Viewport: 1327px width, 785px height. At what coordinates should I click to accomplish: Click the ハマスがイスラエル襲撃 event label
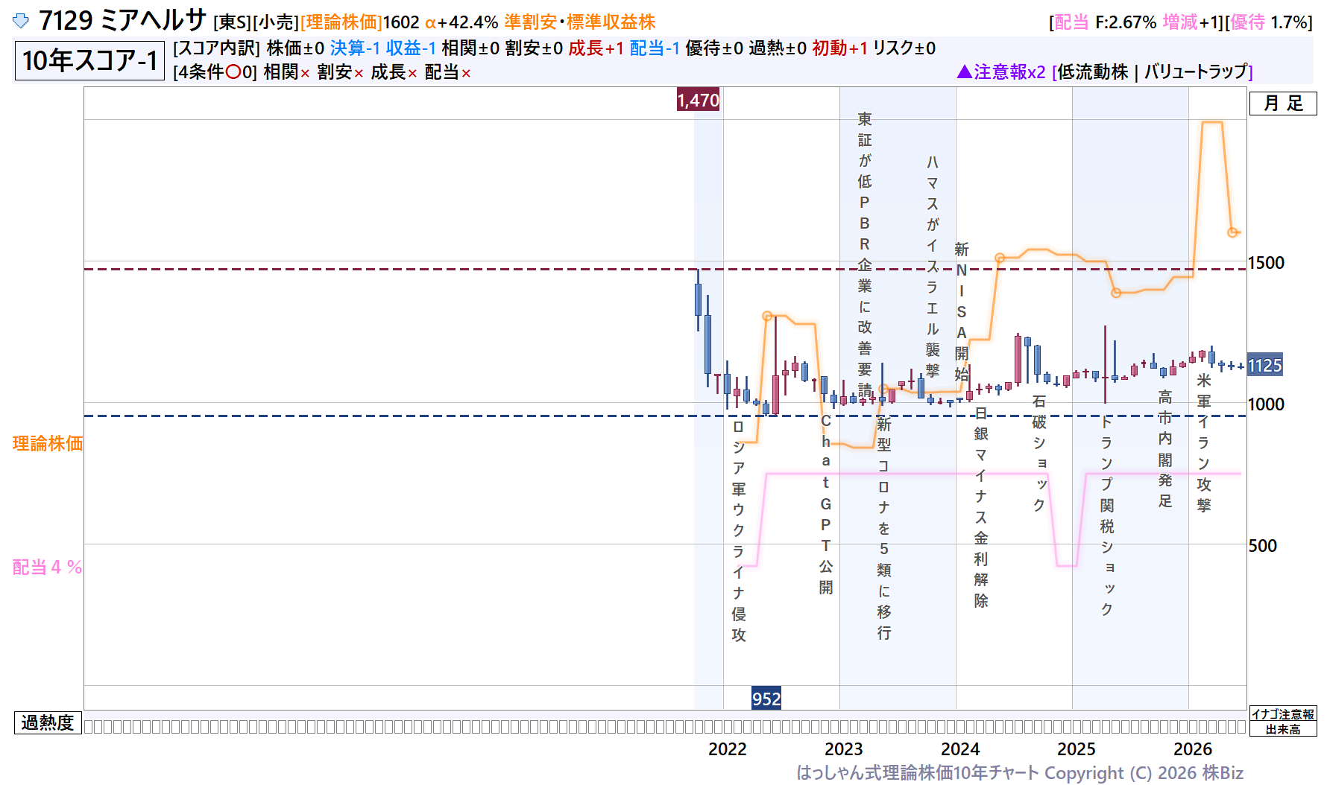click(x=933, y=266)
